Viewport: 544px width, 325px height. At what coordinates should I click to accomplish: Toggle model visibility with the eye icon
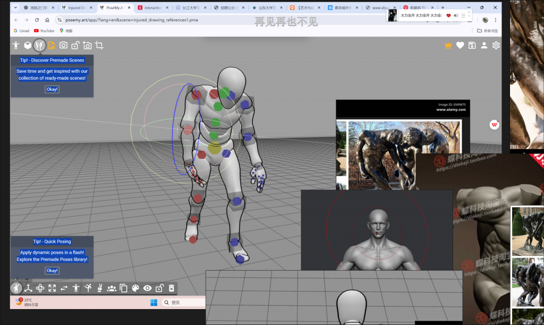(x=147, y=288)
